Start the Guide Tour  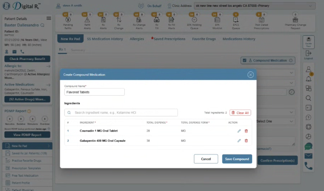[309, 42]
